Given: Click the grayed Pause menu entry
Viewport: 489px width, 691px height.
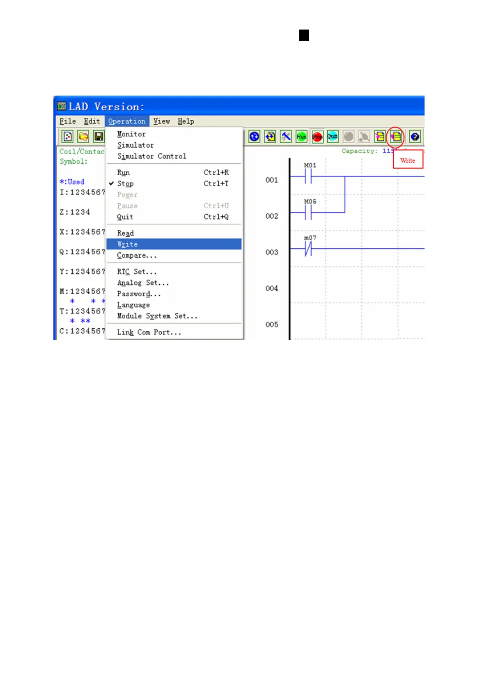Looking at the screenshot, I should pos(174,206).
